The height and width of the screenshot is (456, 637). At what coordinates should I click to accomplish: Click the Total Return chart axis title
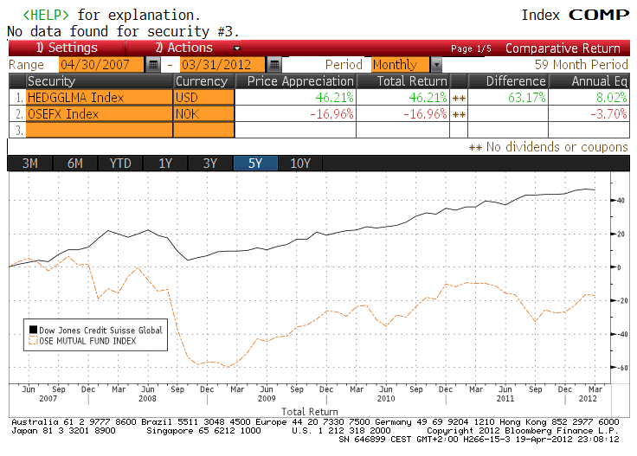click(310, 411)
